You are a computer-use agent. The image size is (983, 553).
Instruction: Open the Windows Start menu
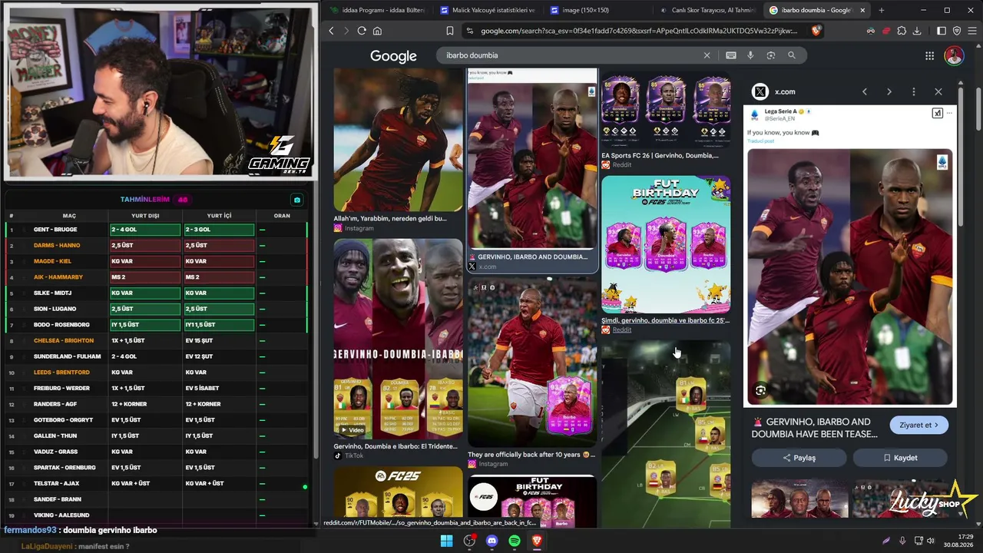pos(446,541)
